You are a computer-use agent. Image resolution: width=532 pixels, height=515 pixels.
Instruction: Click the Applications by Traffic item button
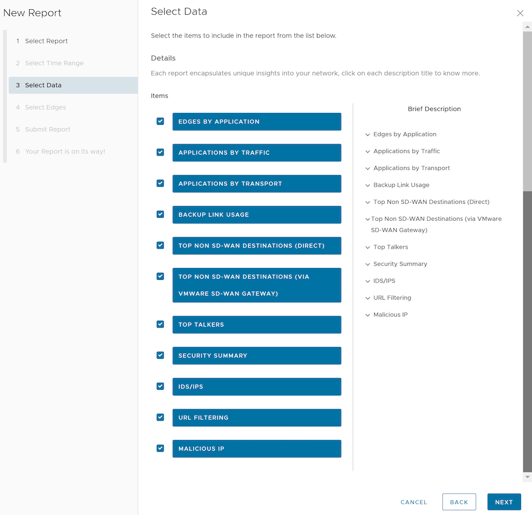pyautogui.click(x=257, y=153)
